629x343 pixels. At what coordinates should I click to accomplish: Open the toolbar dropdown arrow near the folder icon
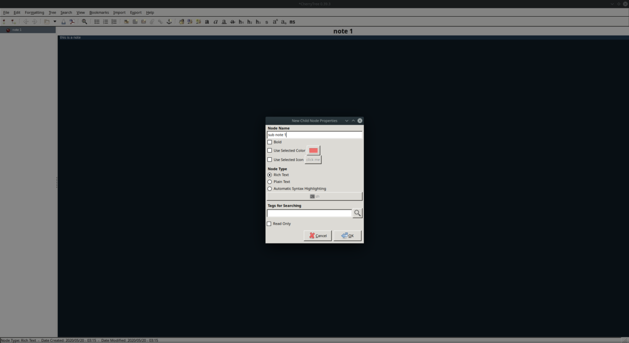tap(55, 22)
